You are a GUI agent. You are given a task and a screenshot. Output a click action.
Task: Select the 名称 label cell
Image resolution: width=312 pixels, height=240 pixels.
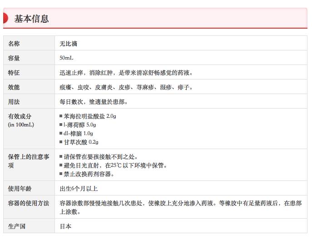click(29, 43)
